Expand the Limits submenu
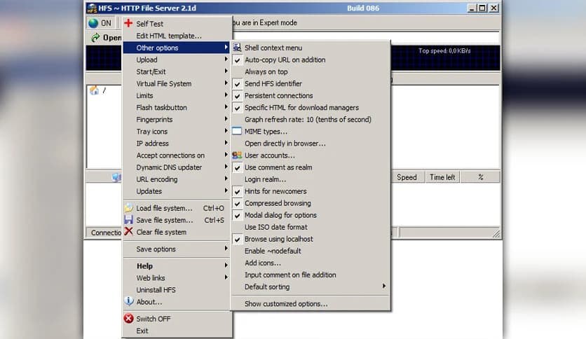The width and height of the screenshot is (586, 339). [x=177, y=95]
